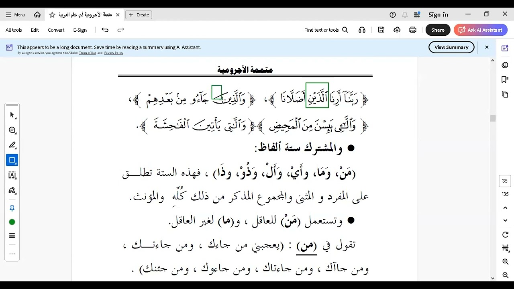Open the apps grid icon

pos(417,14)
